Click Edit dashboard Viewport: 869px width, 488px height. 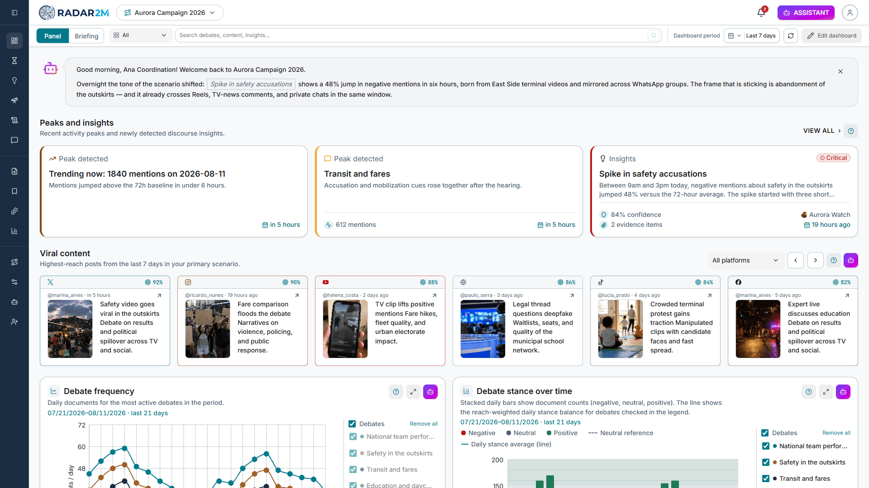[831, 36]
